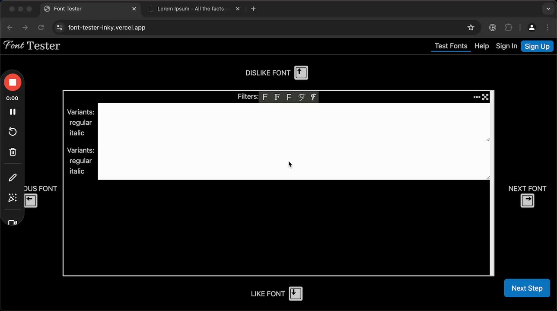The width and height of the screenshot is (557, 311).
Task: Close the Lorem Ipsum browser tab
Action: (x=238, y=9)
